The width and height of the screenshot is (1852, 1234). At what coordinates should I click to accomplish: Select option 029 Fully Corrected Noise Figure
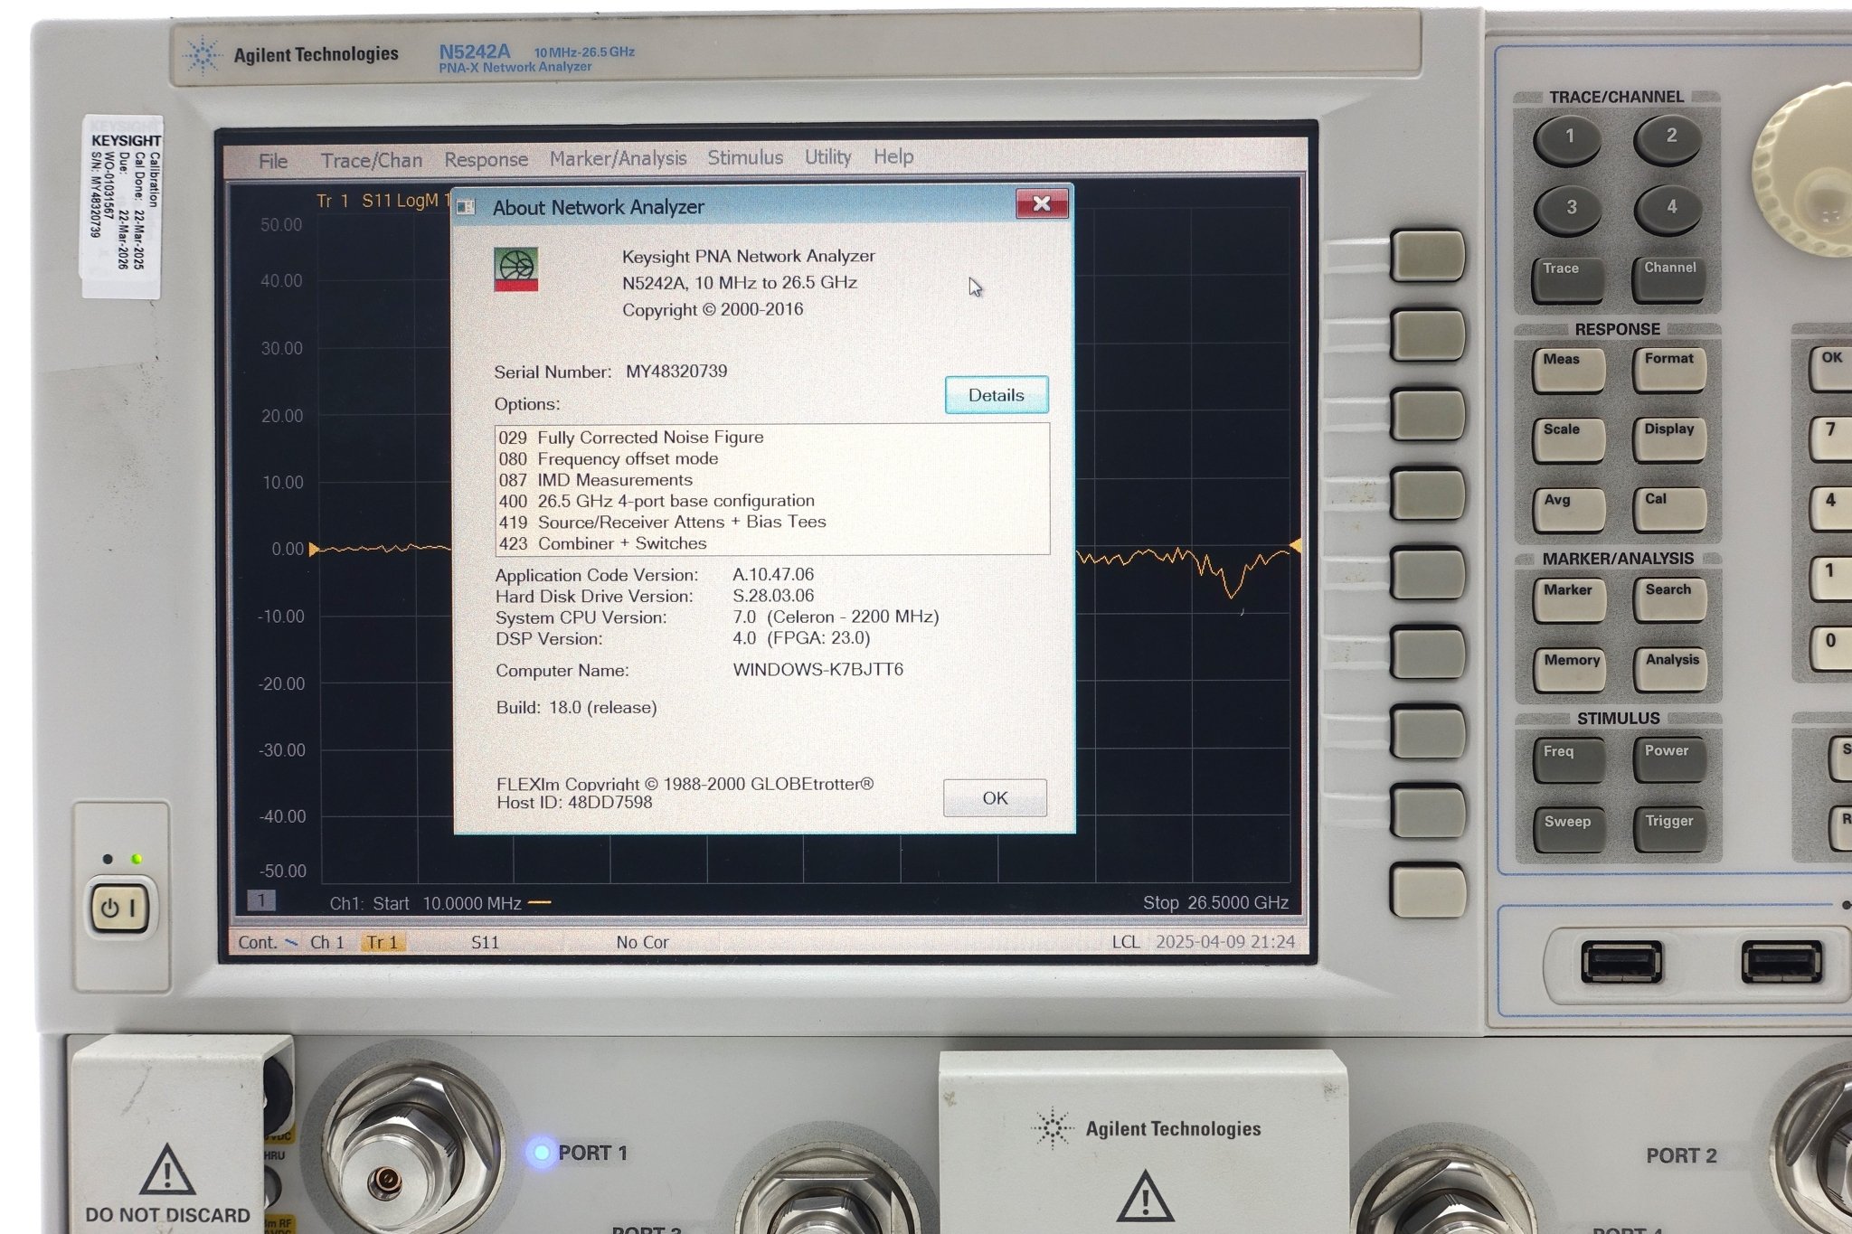pyautogui.click(x=630, y=438)
